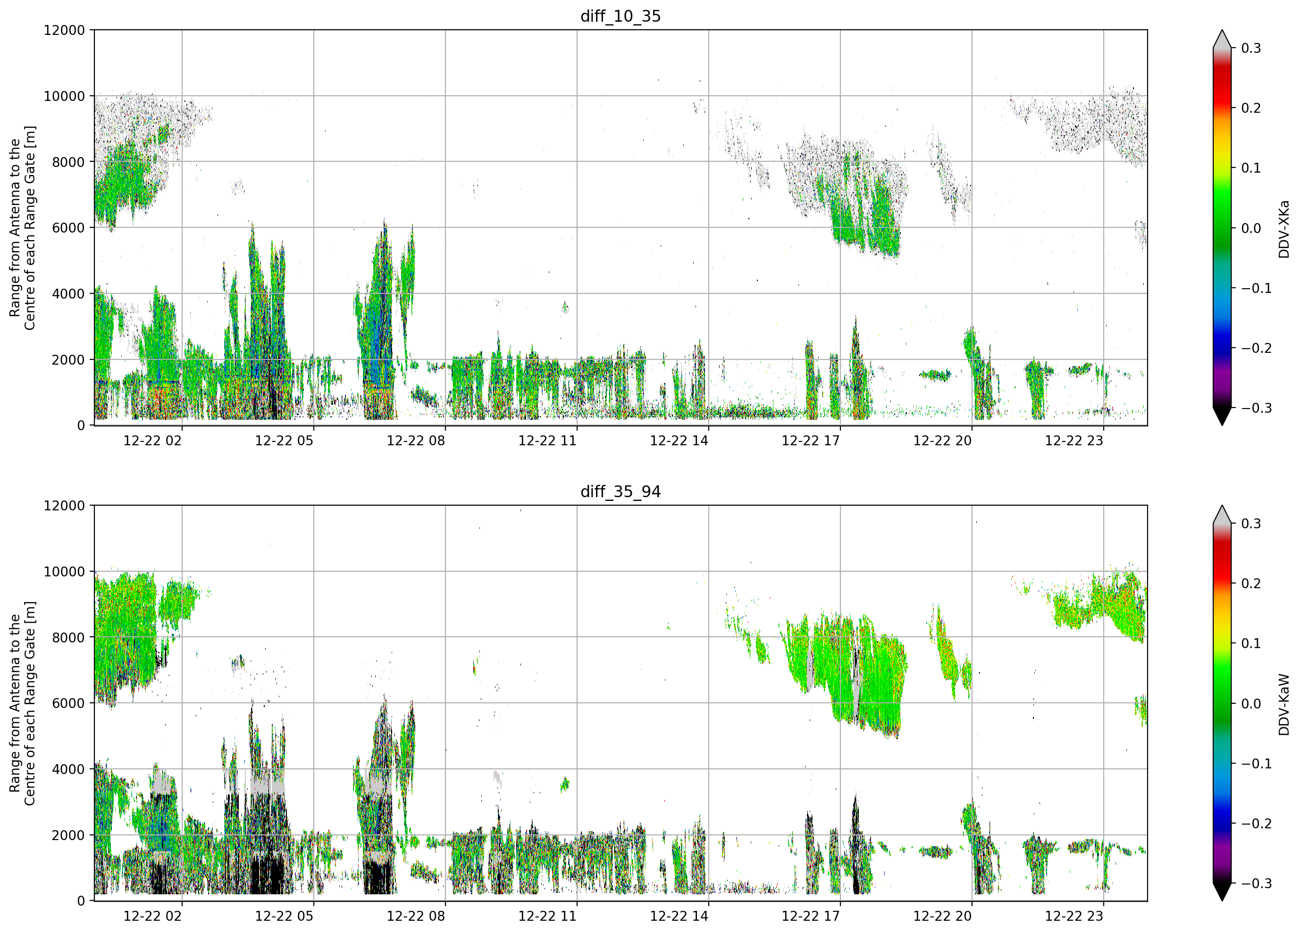Click the 12-22 05 time tick in diff_10_35
1300x933 pixels.
tap(285, 441)
